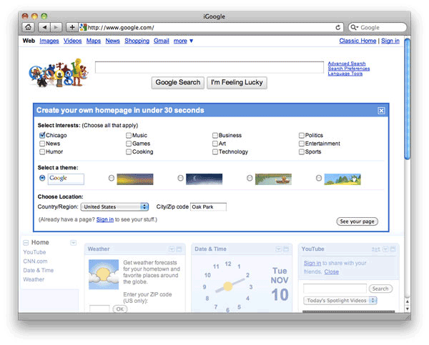This screenshot has width=429, height=345.
Task: Click the YouTube gadget share icon
Action: click(x=375, y=249)
